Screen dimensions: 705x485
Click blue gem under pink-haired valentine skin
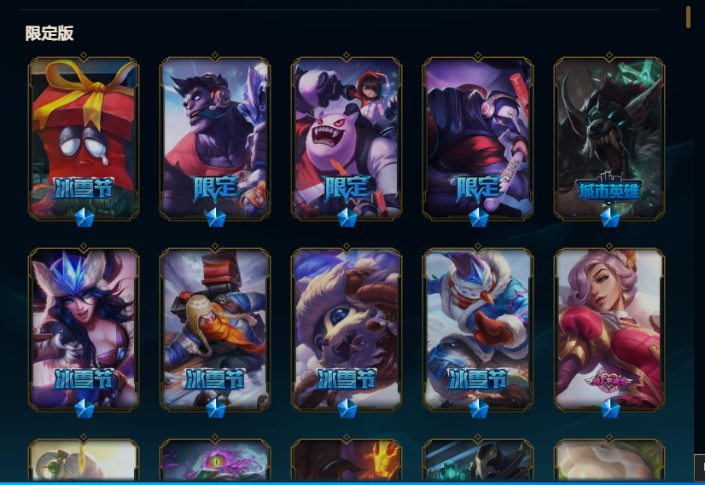[609, 408]
